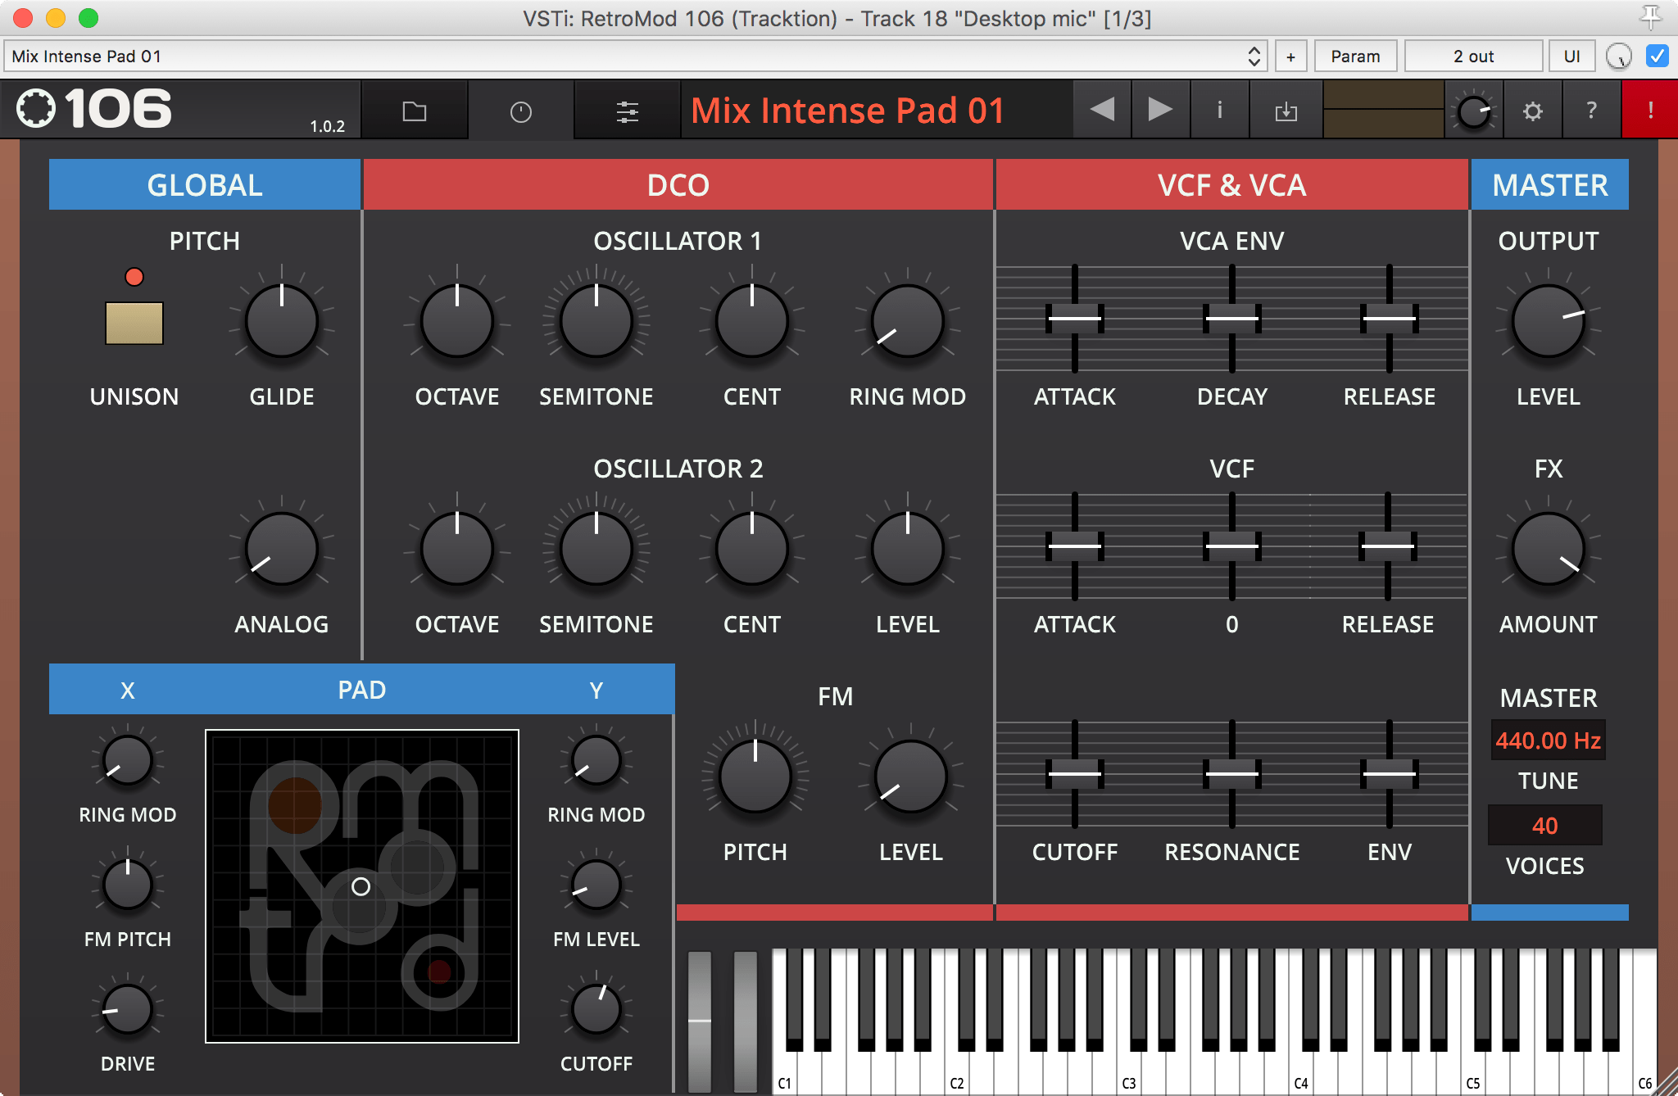The height and width of the screenshot is (1096, 1678).
Task: Open the preset info 'i' icon
Action: [x=1220, y=110]
